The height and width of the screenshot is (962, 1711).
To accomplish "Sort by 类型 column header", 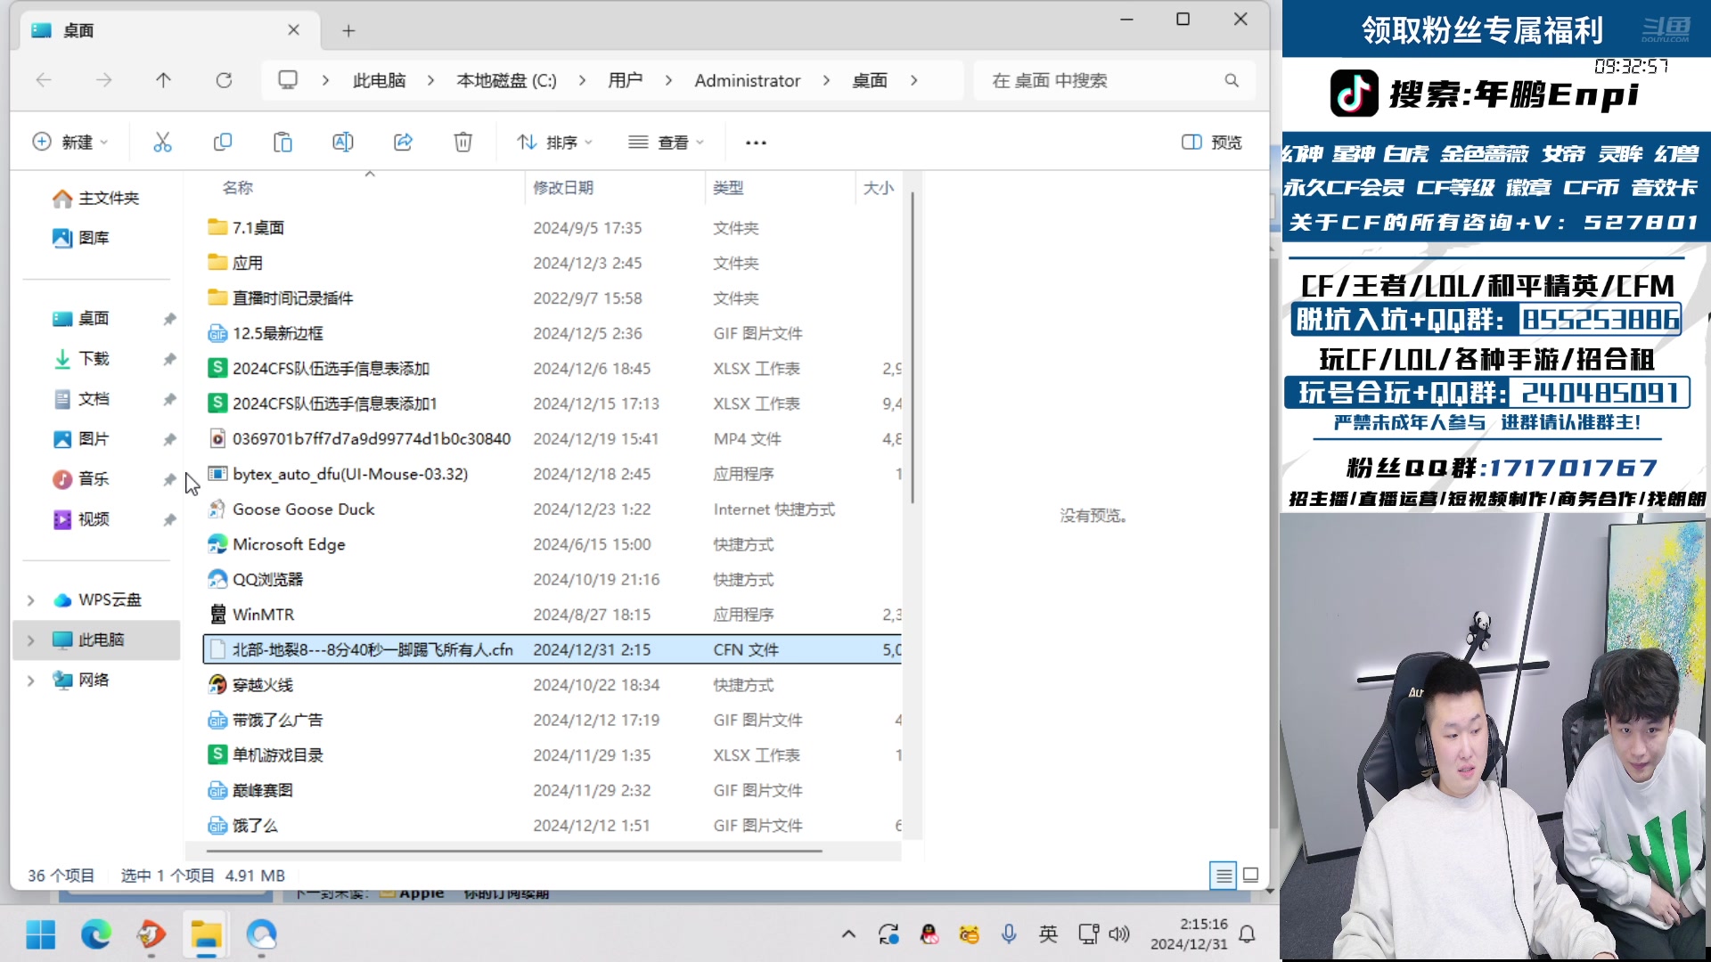I will point(728,188).
